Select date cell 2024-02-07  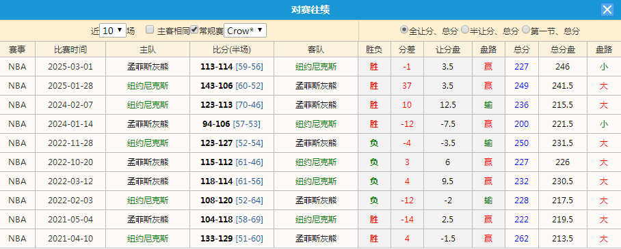pos(70,105)
